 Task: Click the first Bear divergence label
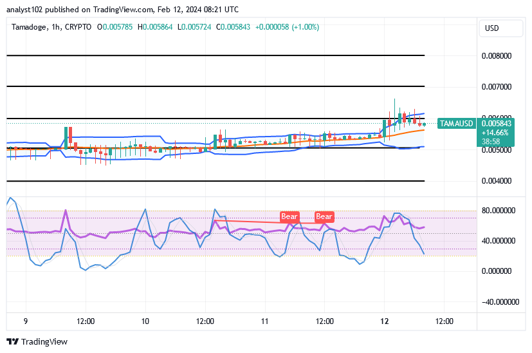289,216
